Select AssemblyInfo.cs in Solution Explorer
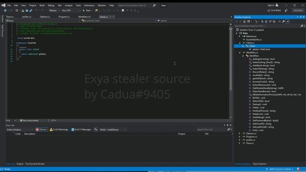Image resolution: width=306 pixels, height=172 pixels. (254, 40)
